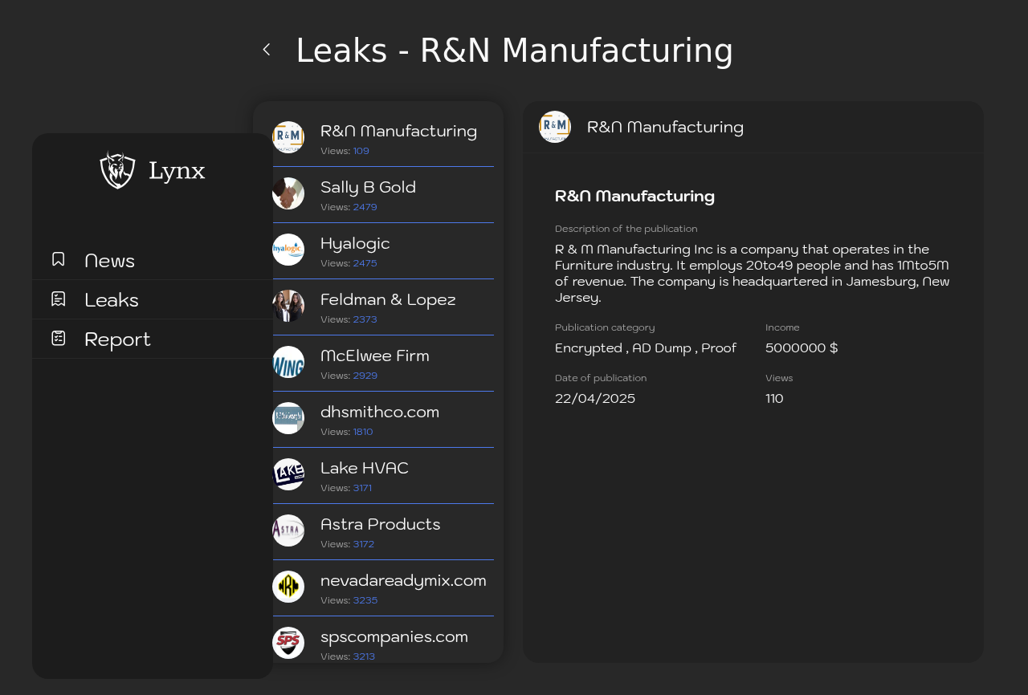The width and height of the screenshot is (1028, 695).
Task: Click view count 2373 under Feldman & Lopez
Action: (365, 319)
